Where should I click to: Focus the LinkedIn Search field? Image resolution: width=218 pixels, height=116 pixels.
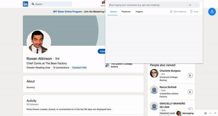(51, 4)
